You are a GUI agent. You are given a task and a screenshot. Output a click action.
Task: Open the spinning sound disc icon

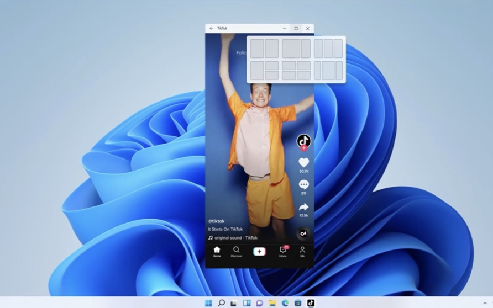(303, 233)
